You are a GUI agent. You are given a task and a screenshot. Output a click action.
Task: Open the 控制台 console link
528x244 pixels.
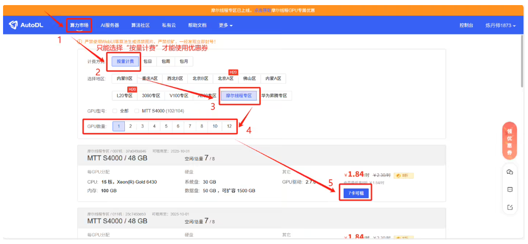pyautogui.click(x=466, y=25)
